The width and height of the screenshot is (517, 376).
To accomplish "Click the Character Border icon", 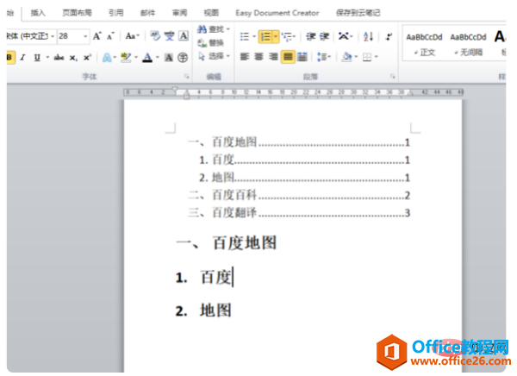I will pos(184,35).
